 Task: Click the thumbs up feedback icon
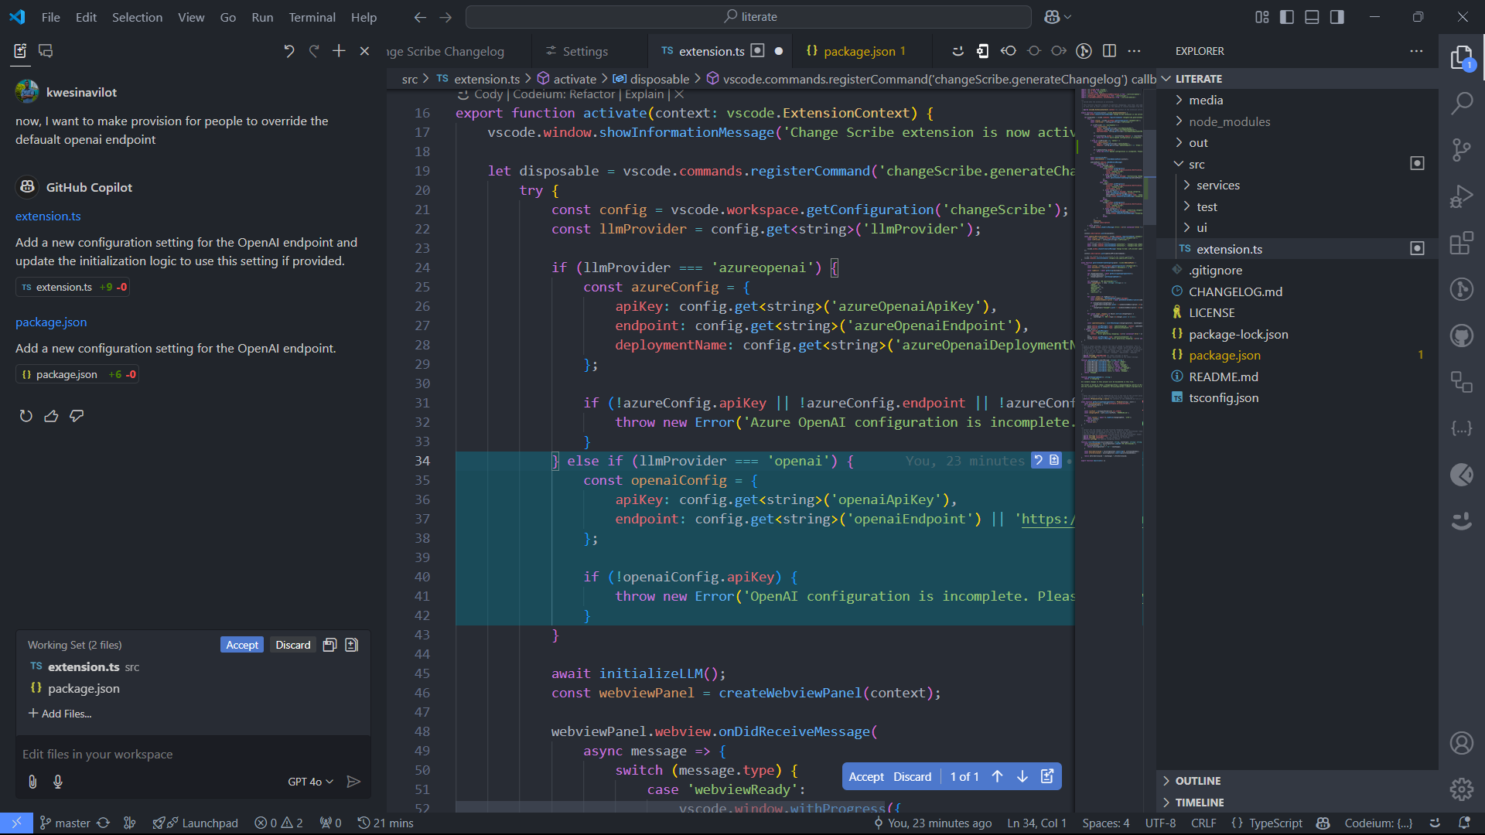pyautogui.click(x=51, y=416)
